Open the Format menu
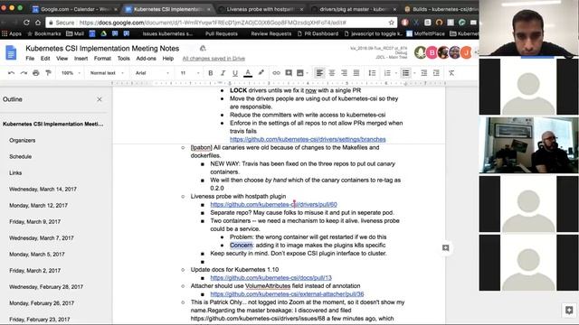This screenshot has width=579, height=325. [102, 59]
